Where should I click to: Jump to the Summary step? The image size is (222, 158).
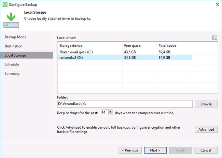[x=12, y=74]
